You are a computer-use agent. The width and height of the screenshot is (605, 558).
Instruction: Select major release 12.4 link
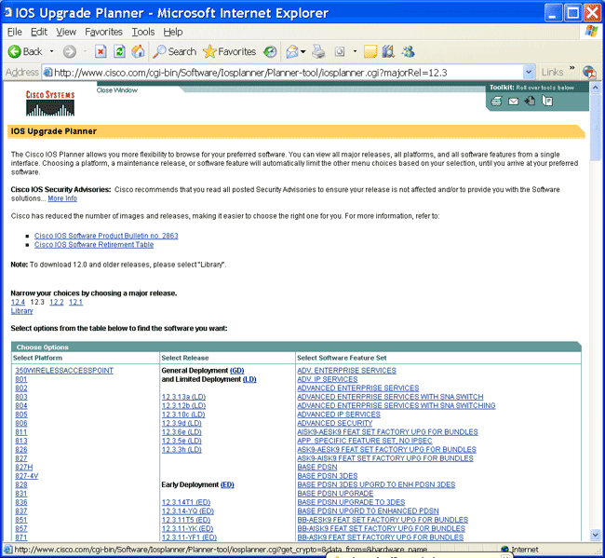pyautogui.click(x=18, y=302)
